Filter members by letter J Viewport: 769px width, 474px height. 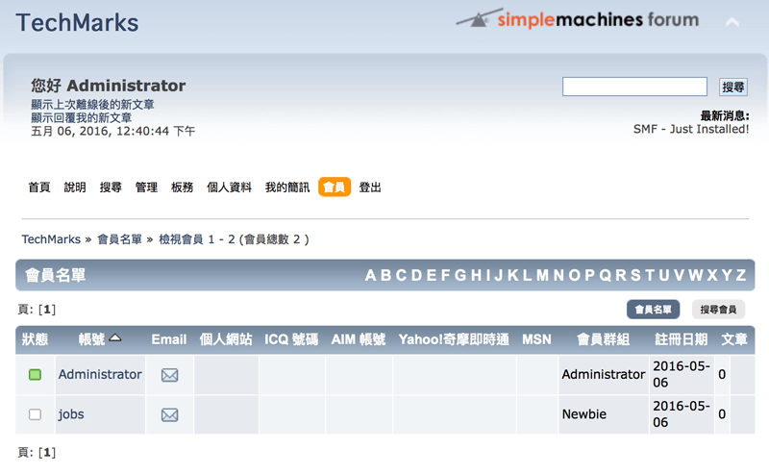click(499, 275)
